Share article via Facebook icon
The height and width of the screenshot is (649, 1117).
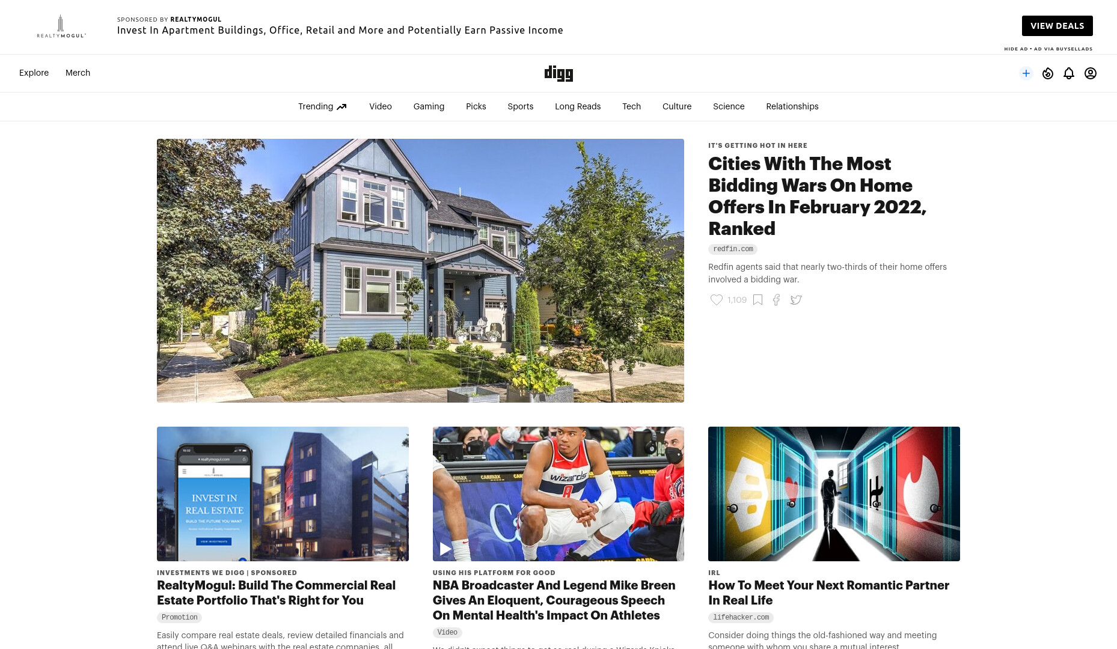coord(777,300)
